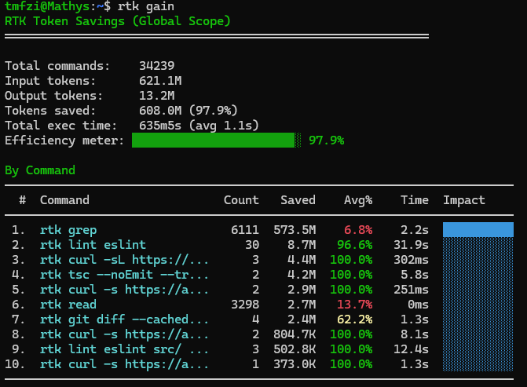Image resolution: width=527 pixels, height=387 pixels.
Task: Click the 'Tokens saved' value 608.0M
Action: pyautogui.click(x=160, y=110)
